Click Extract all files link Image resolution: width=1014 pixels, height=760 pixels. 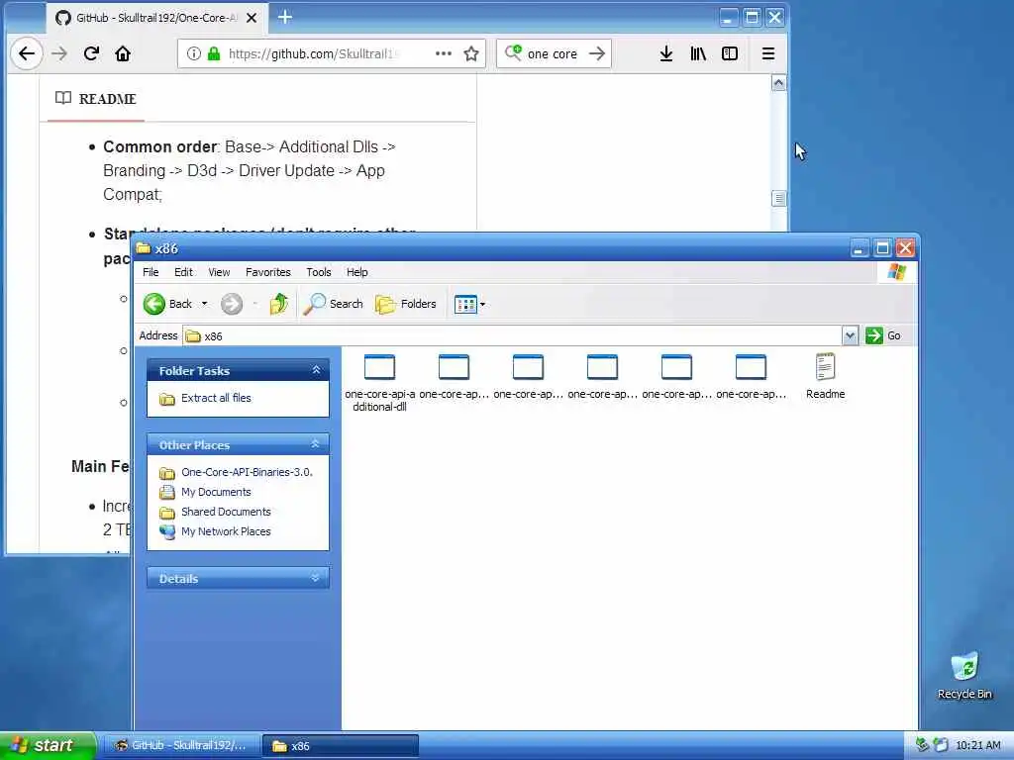coord(216,398)
